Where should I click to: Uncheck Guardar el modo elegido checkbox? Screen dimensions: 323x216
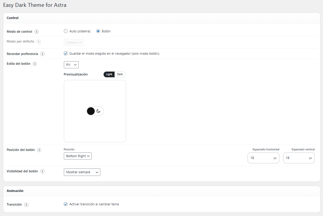pyautogui.click(x=66, y=53)
